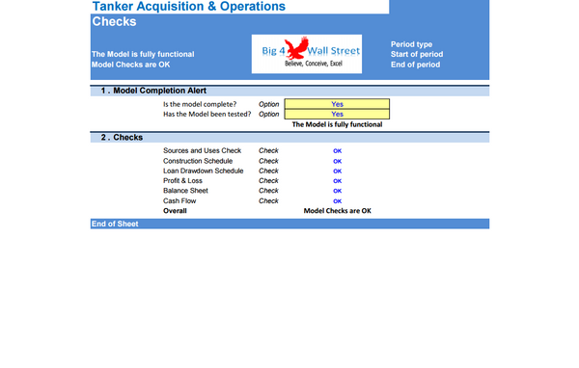Click the 'Profit & Loss' label
579x368 pixels.
click(x=182, y=181)
